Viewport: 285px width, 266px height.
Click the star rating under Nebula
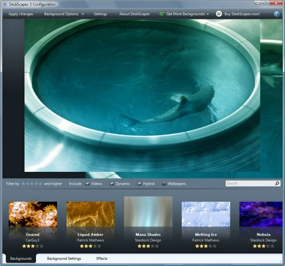[x=264, y=246]
